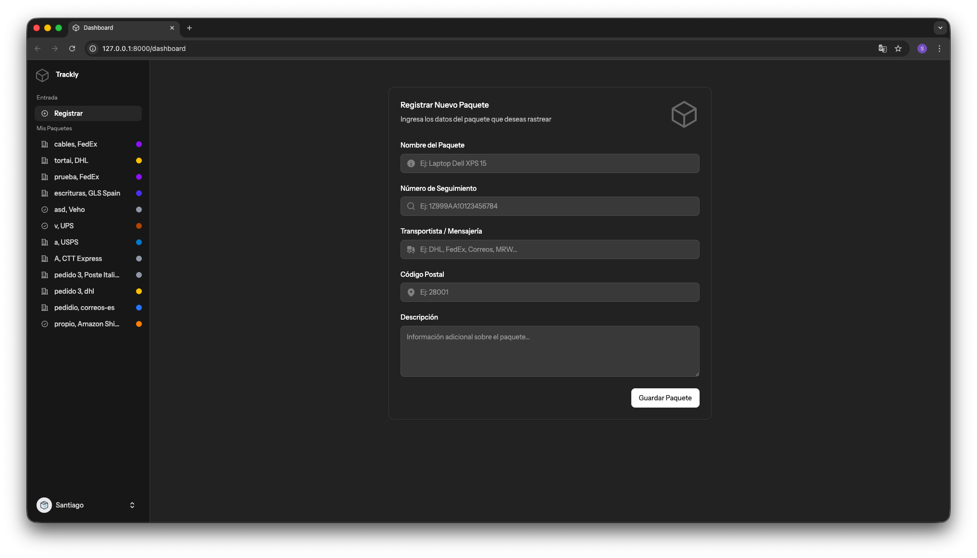Focus the Número de Seguimiento field
The width and height of the screenshot is (977, 558).
click(550, 206)
